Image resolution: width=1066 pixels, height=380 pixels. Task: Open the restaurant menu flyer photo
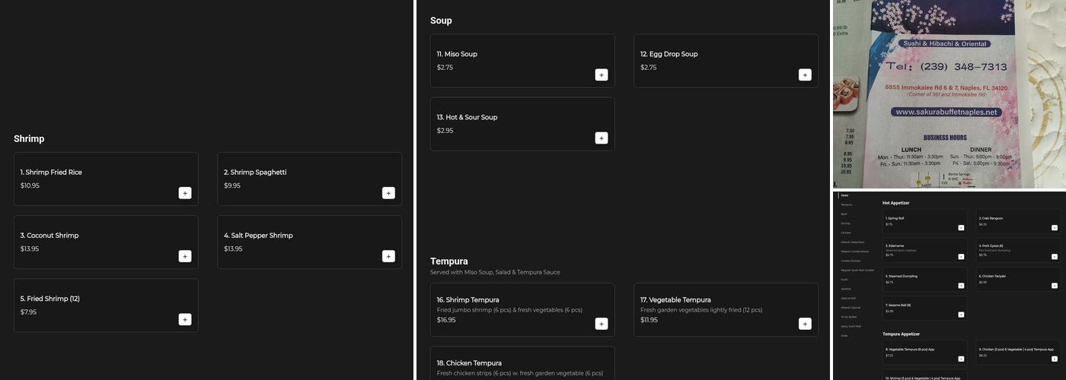[949, 94]
